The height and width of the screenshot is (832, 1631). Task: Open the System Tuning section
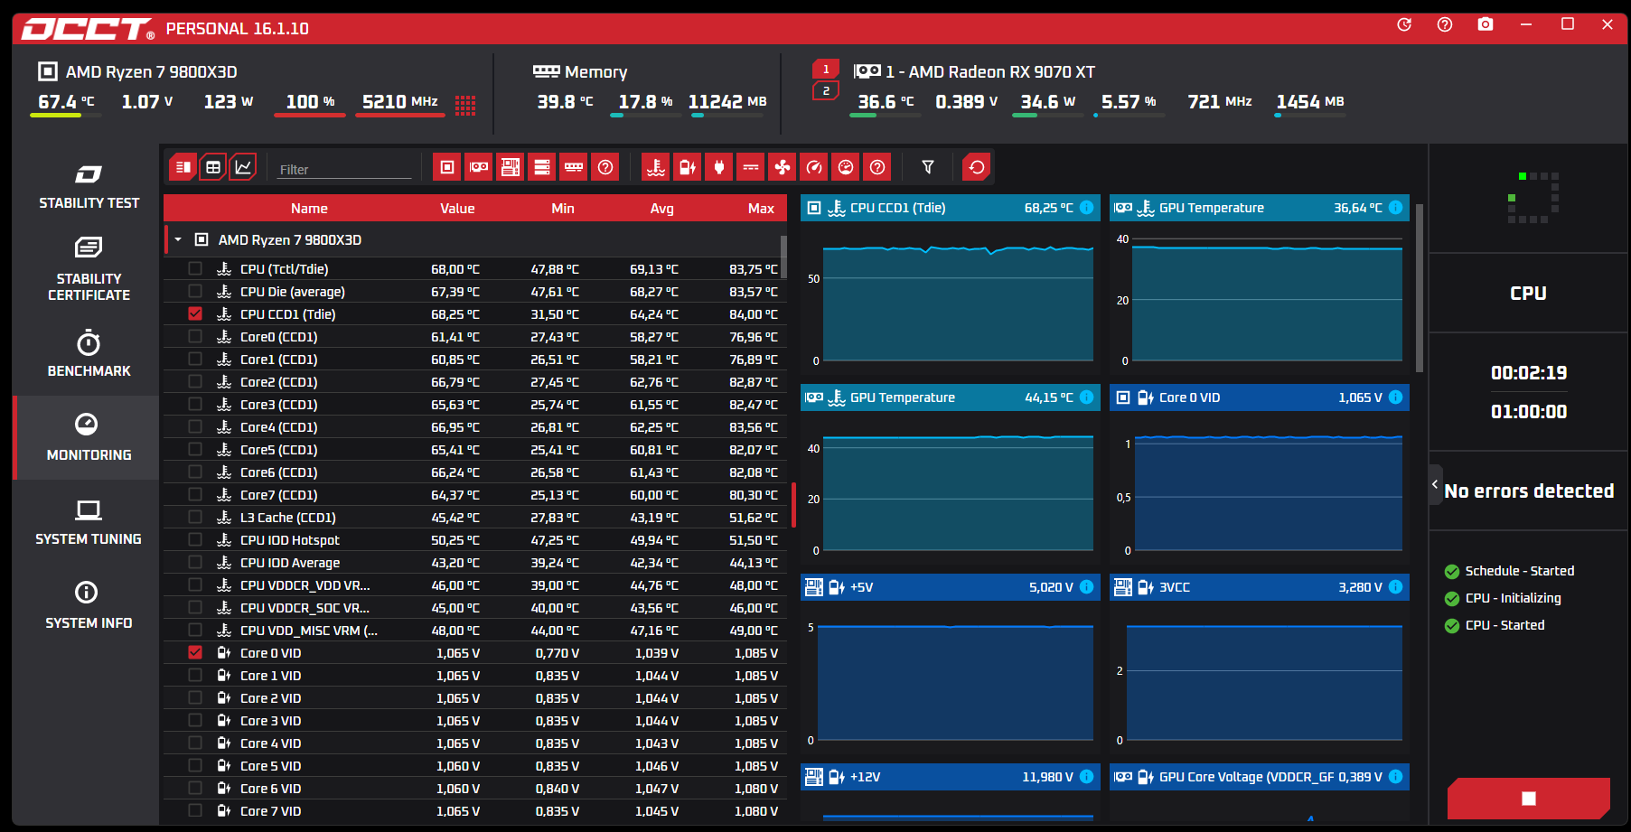pos(89,522)
